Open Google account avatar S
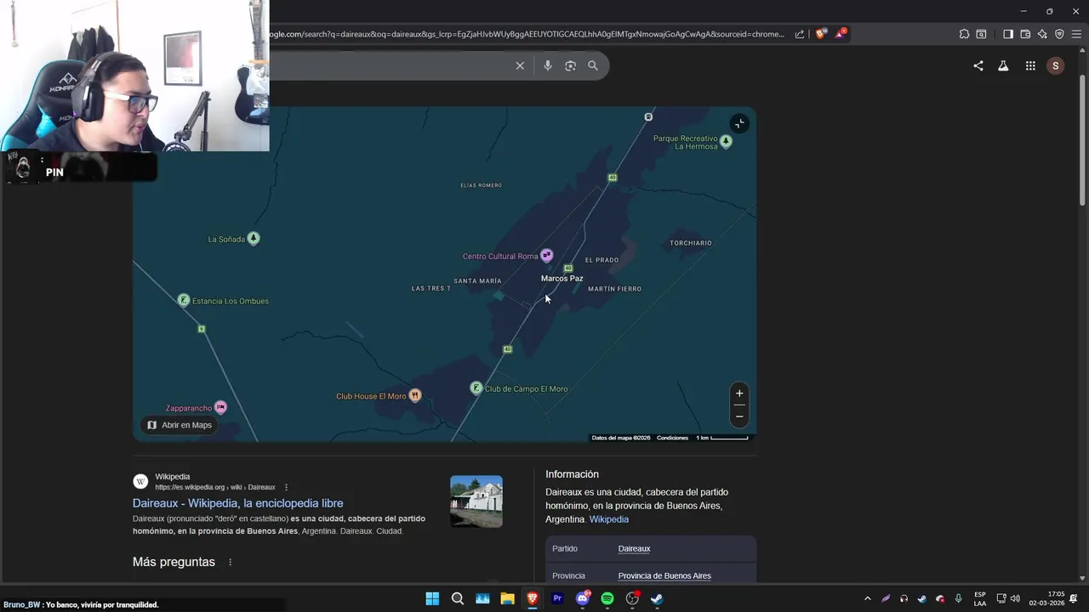Screen dimensions: 1089x612 pos(1056,65)
